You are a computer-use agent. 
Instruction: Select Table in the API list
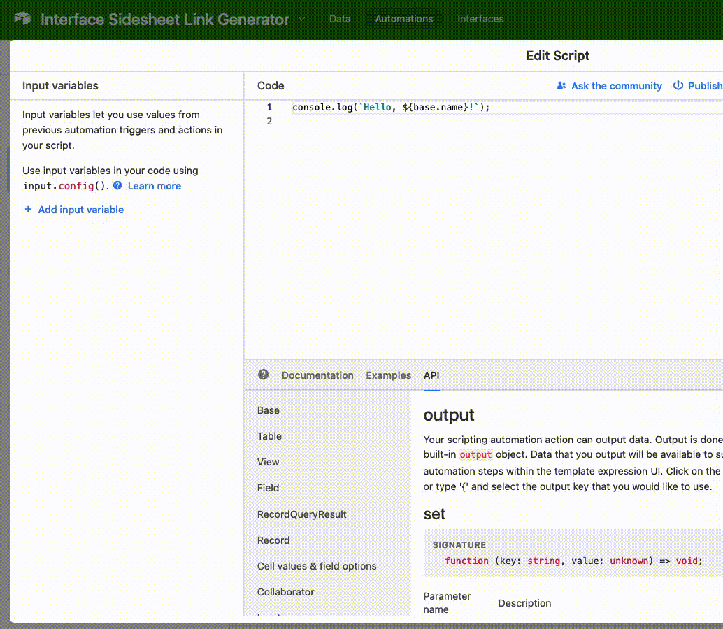click(269, 436)
